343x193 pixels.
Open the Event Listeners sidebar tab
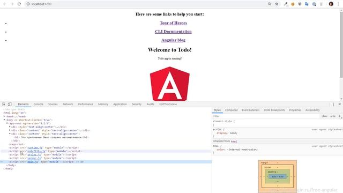pyautogui.click(x=251, y=110)
